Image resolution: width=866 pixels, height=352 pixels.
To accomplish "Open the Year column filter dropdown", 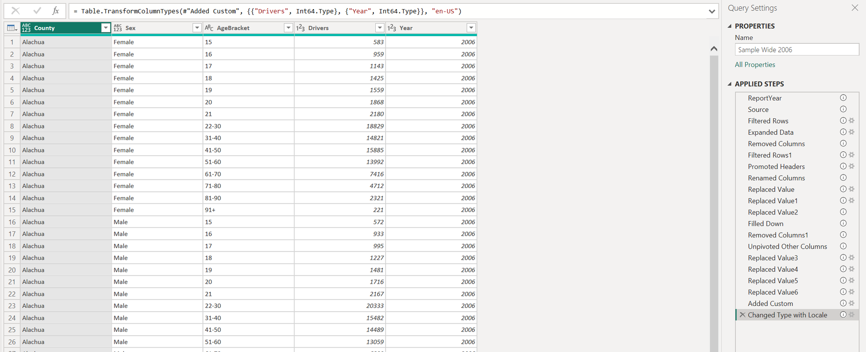I will [x=471, y=28].
